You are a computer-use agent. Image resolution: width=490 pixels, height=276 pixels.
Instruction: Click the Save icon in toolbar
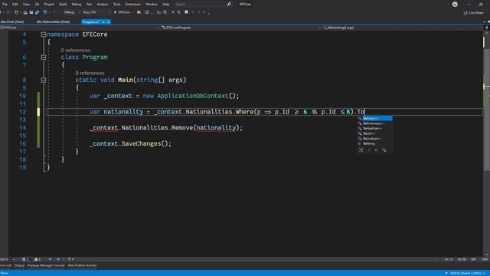[31, 12]
